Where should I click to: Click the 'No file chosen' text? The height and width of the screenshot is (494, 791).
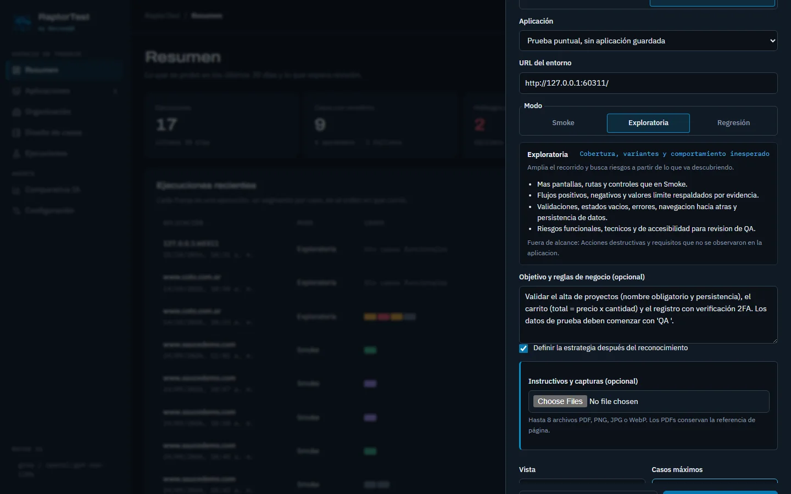coord(614,401)
